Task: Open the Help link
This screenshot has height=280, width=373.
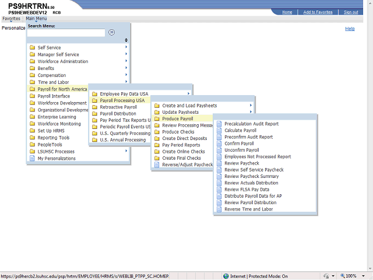Action: 350,29
